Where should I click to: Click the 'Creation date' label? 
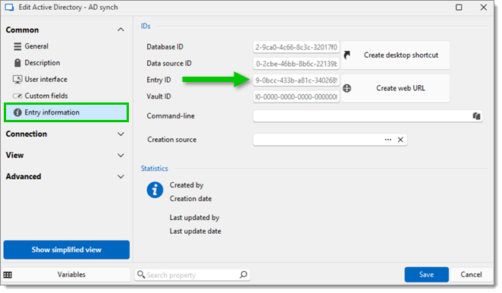[191, 199]
